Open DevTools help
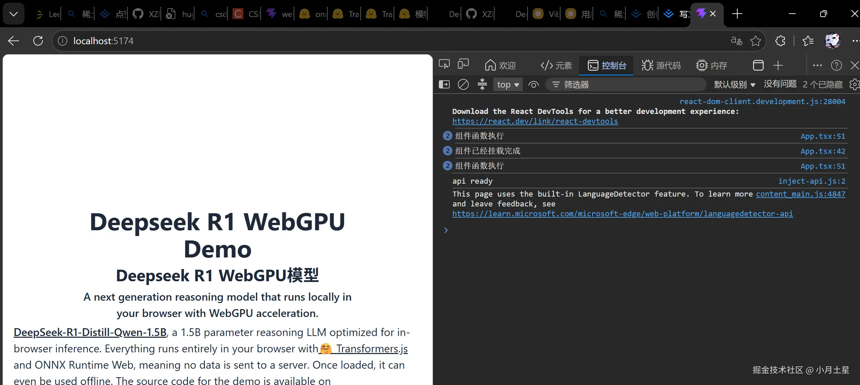Viewport: 860px width, 385px height. click(837, 65)
